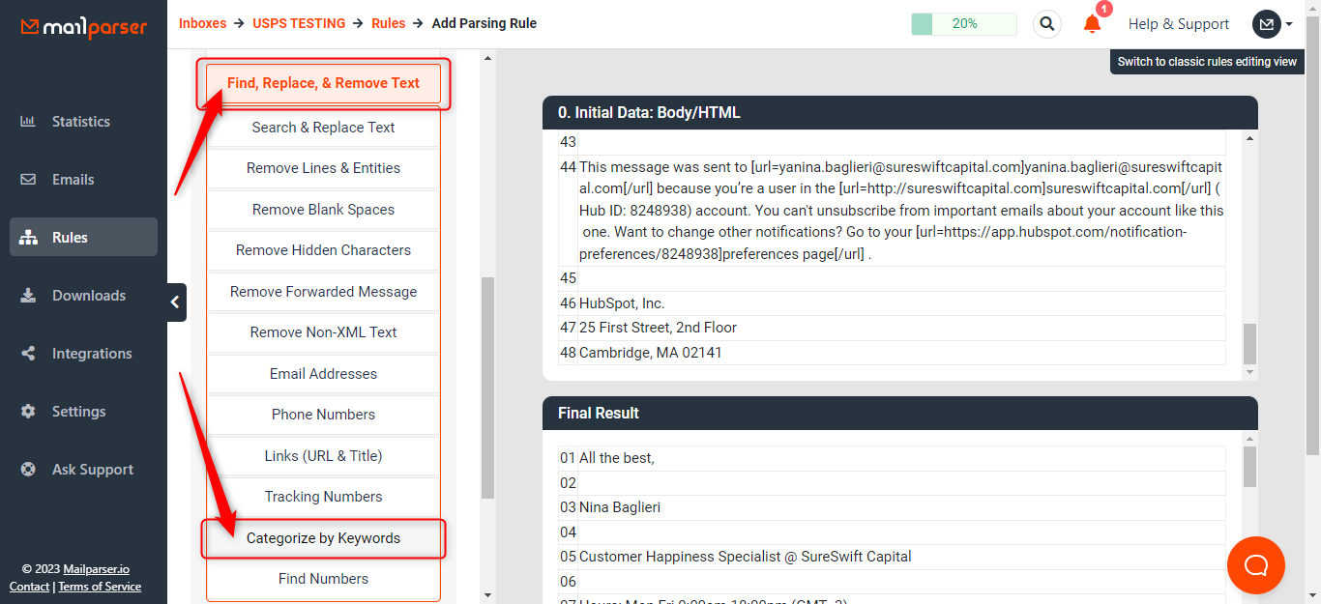The image size is (1321, 604).
Task: Open the search magnifier icon
Action: tap(1047, 24)
